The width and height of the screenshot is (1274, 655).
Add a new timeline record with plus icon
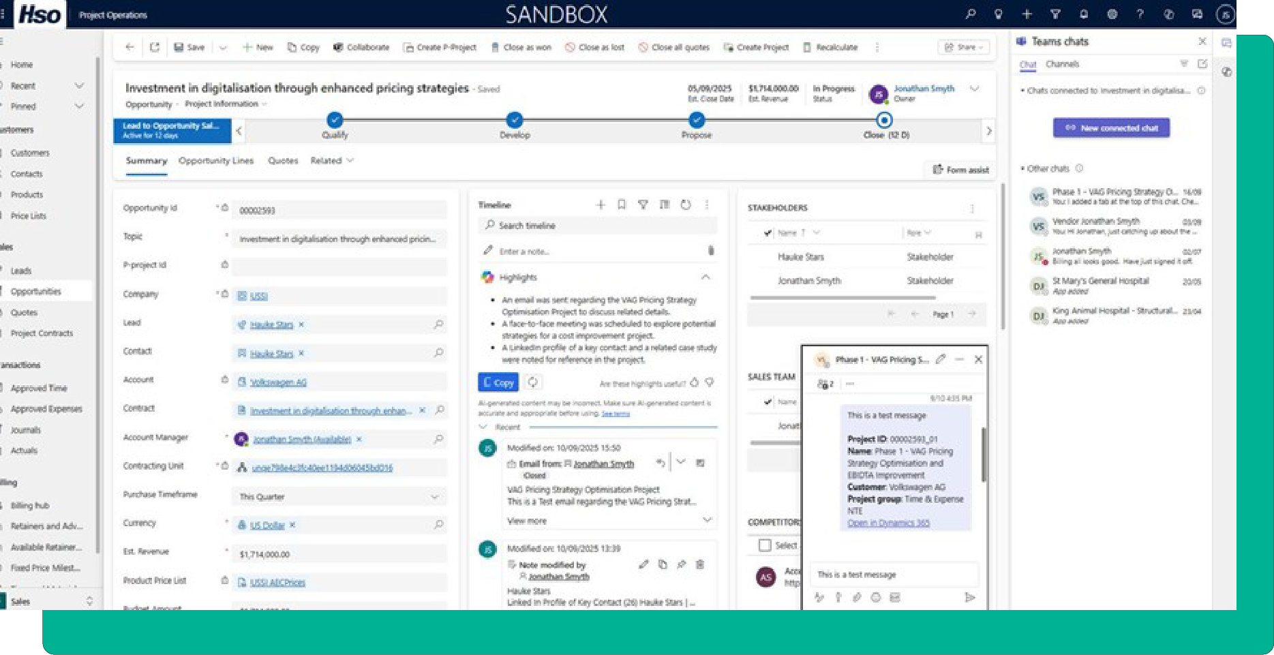pos(601,204)
